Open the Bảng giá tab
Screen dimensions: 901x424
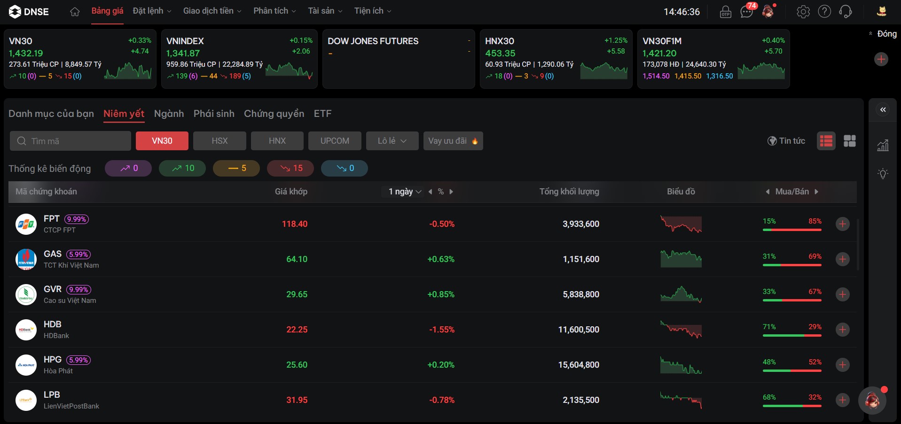[x=107, y=11]
